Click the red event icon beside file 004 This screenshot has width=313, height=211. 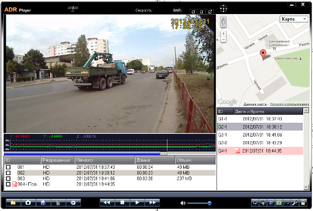pos(14,184)
